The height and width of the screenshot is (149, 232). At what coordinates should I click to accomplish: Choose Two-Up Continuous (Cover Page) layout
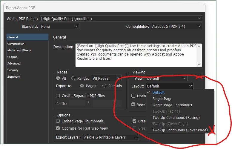click(180, 130)
